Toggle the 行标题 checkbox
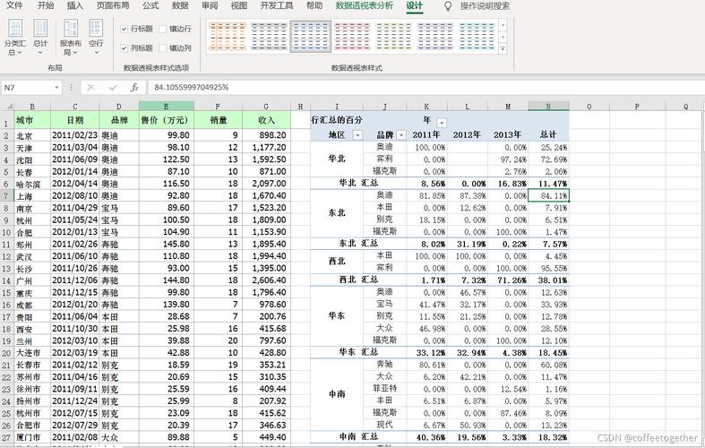This screenshot has height=448, width=705. (x=125, y=29)
